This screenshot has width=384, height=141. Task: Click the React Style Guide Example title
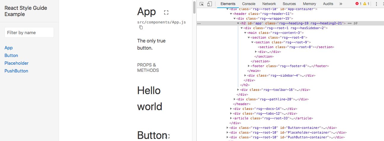26,11
